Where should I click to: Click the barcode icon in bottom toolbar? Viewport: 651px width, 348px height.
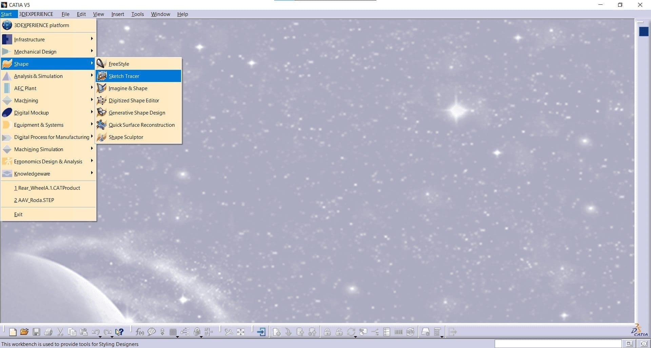click(398, 332)
